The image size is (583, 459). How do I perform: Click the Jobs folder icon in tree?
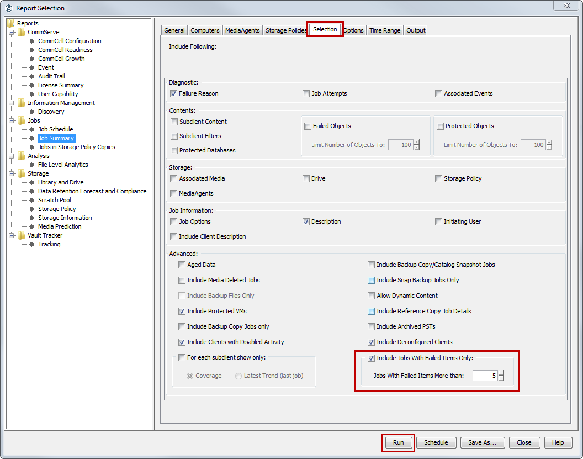(22, 120)
